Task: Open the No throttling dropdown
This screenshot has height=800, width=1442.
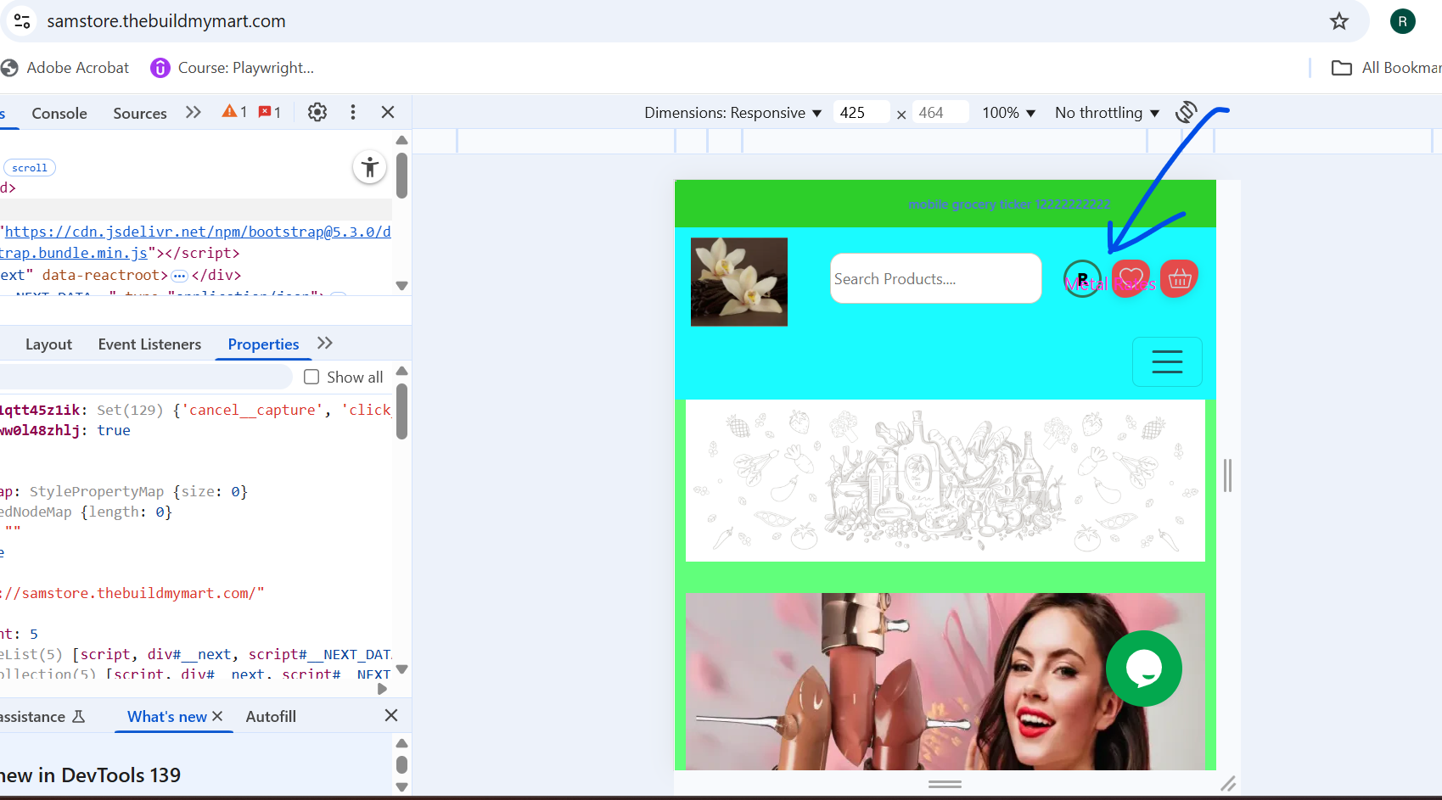Action: coord(1107,113)
